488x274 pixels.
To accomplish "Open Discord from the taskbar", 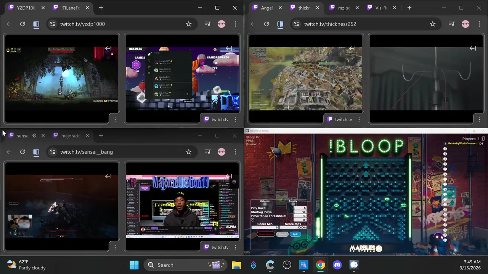I will [337, 265].
